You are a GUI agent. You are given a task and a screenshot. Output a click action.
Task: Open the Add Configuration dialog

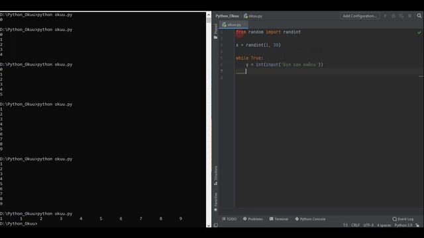(360, 16)
